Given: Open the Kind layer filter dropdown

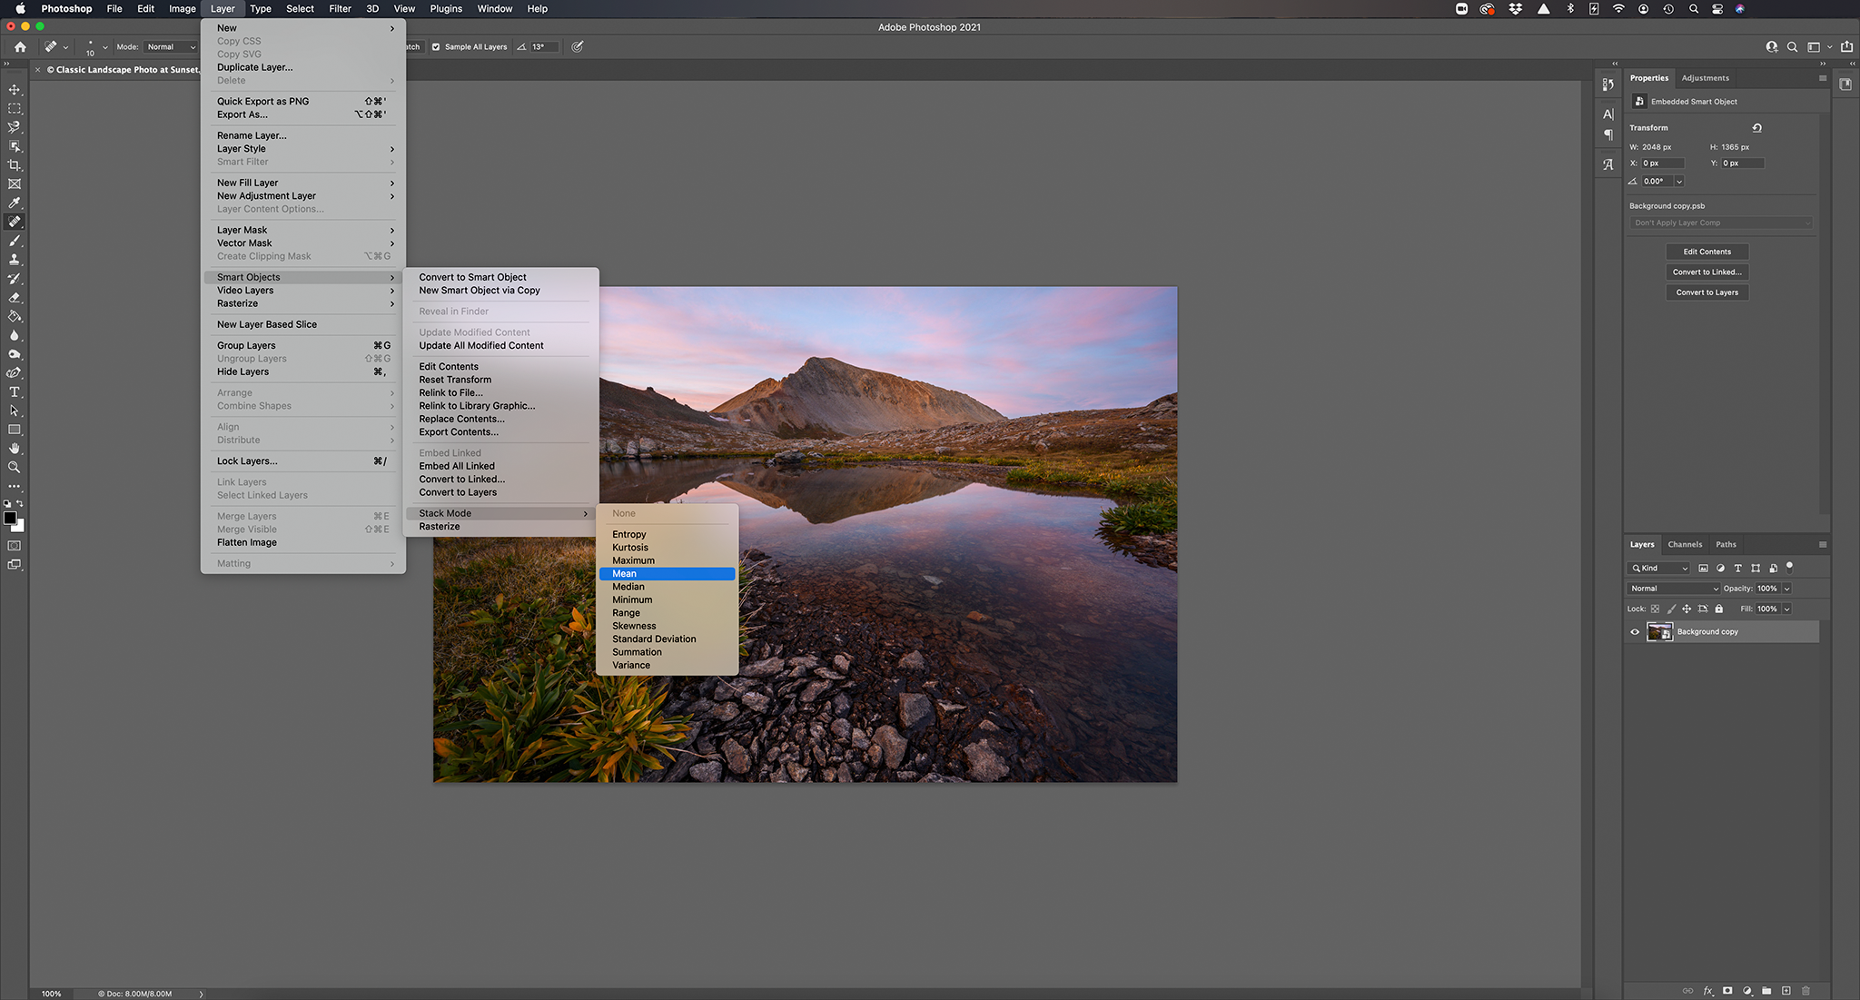Looking at the screenshot, I should (x=1659, y=569).
